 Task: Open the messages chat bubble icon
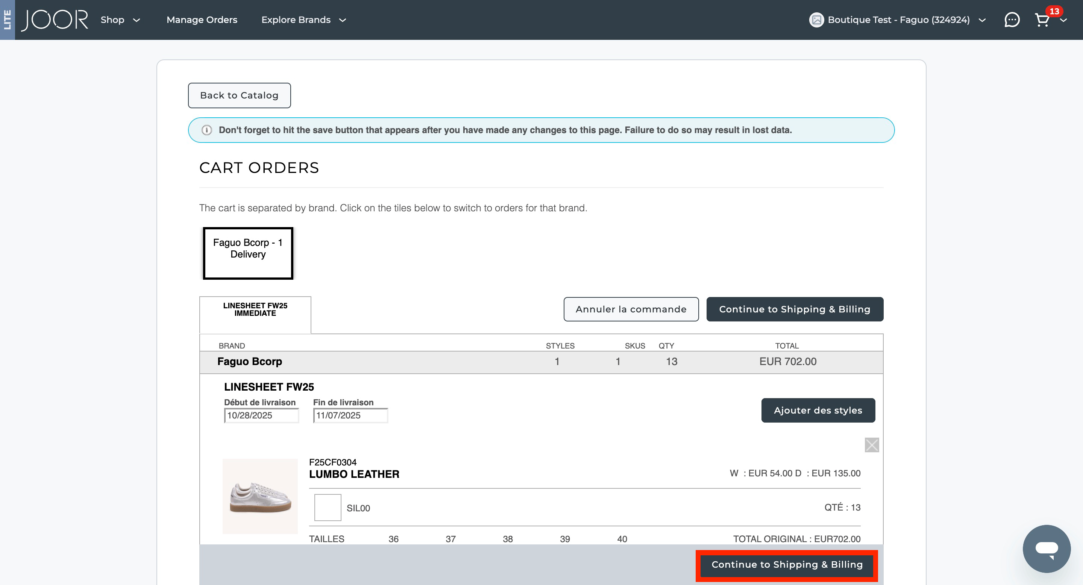pyautogui.click(x=1012, y=20)
